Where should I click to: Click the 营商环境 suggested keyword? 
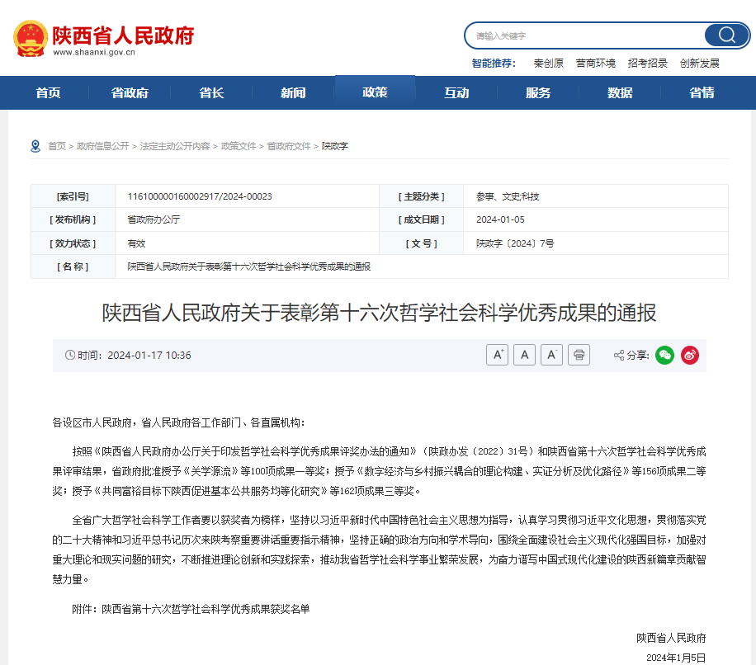coord(595,63)
